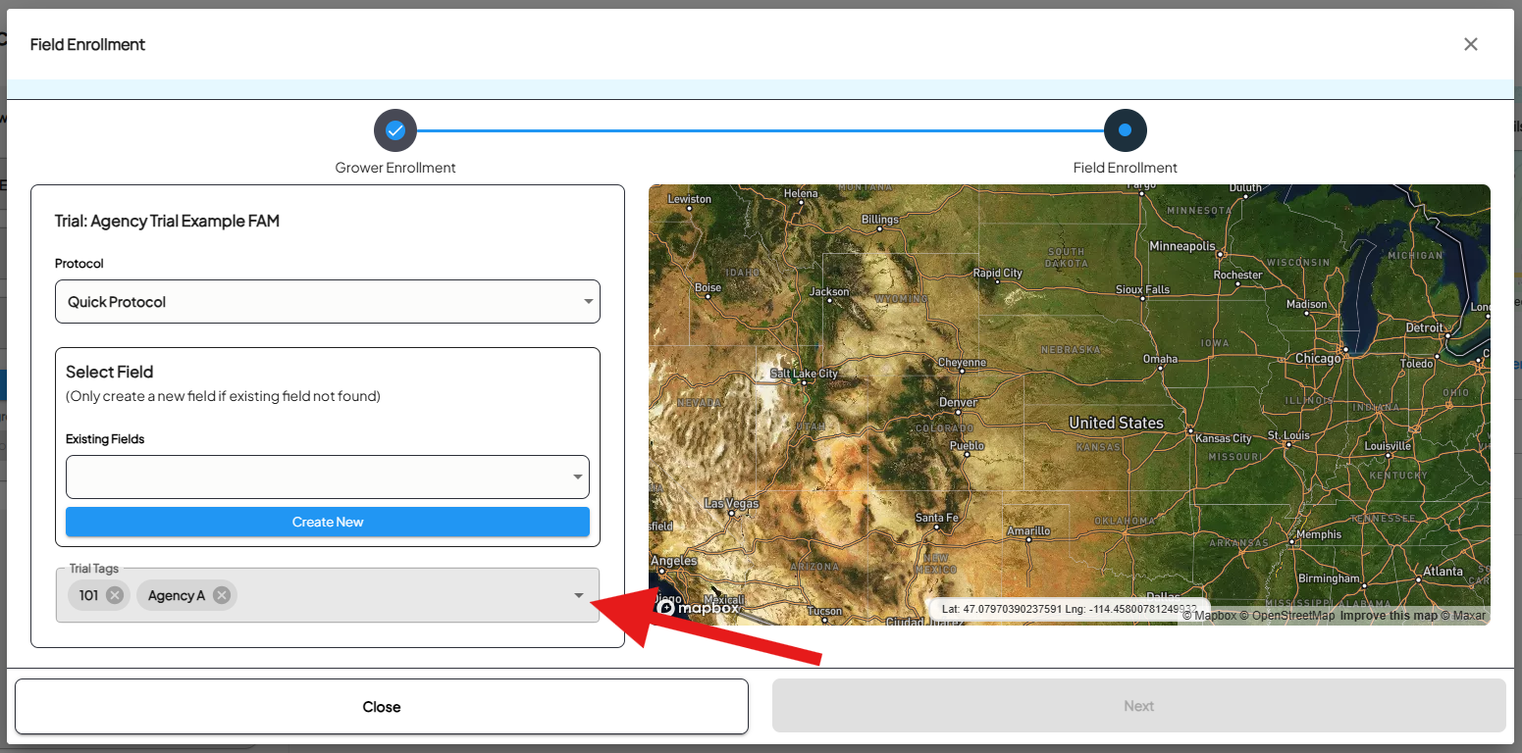Expand the Existing Fields dropdown
1522x753 pixels.
coord(328,477)
